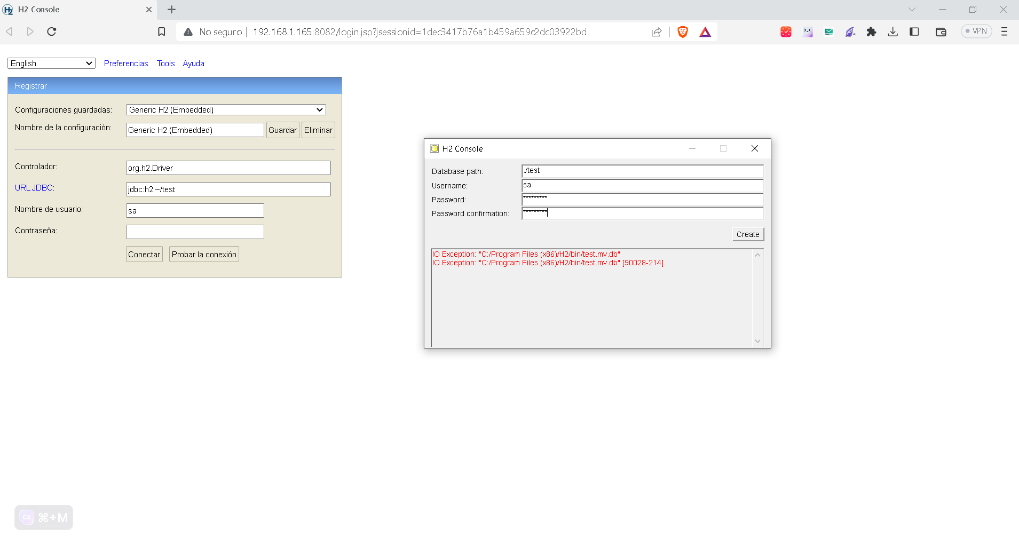
Task: Click the Password field in H2 dialog
Action: click(643, 199)
